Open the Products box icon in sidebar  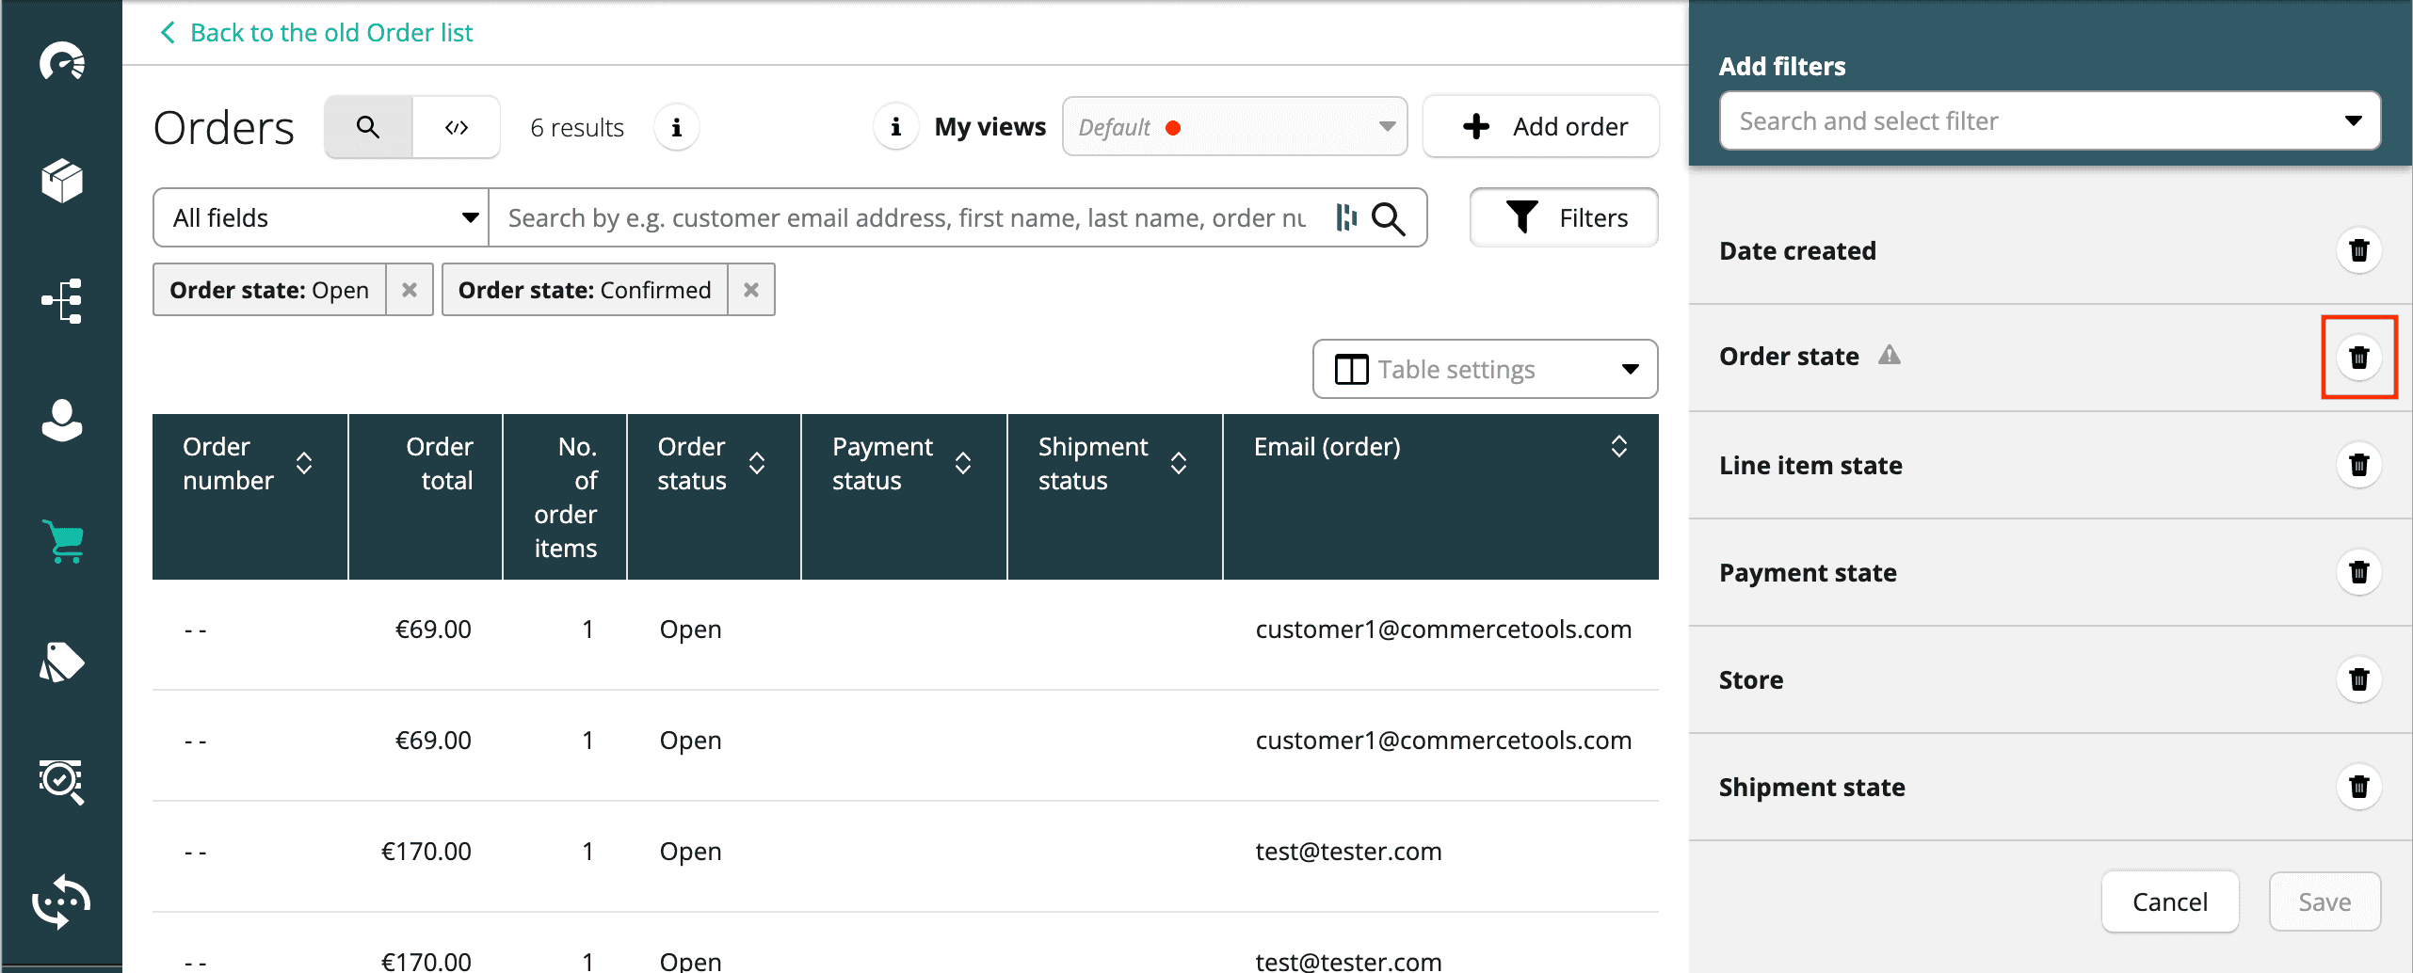coord(62,180)
